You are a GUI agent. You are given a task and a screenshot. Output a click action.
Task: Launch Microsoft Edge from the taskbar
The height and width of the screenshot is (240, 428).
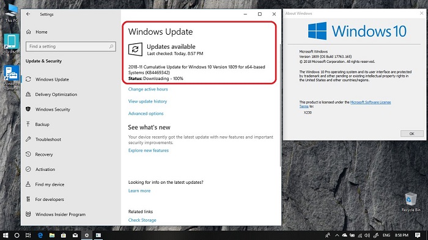pyautogui.click(x=40, y=235)
